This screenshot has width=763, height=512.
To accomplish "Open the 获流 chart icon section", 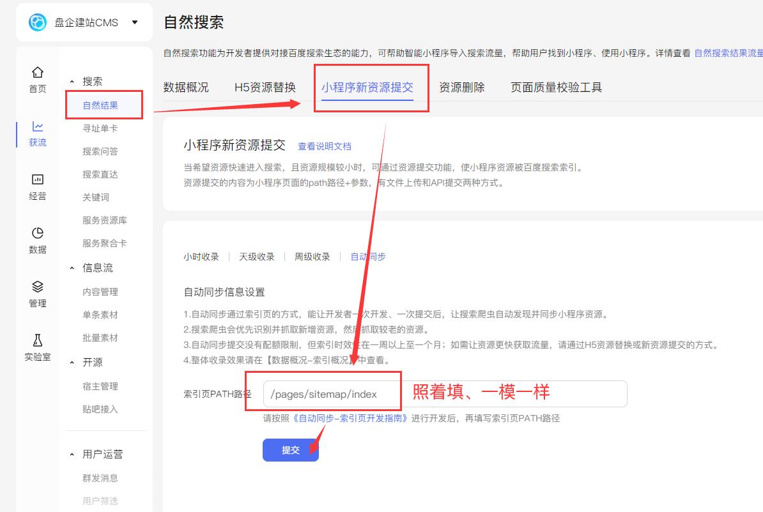I will pyautogui.click(x=38, y=126).
